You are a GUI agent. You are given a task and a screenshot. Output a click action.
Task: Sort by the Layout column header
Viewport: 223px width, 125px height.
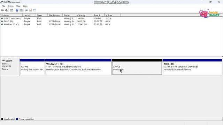tap(29, 15)
